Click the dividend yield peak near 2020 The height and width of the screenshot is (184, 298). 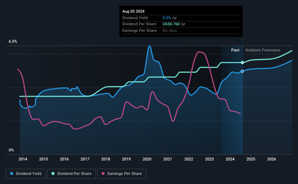click(150, 46)
